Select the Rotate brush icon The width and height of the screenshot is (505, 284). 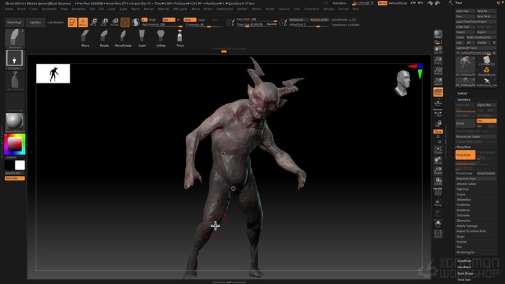coord(104,39)
